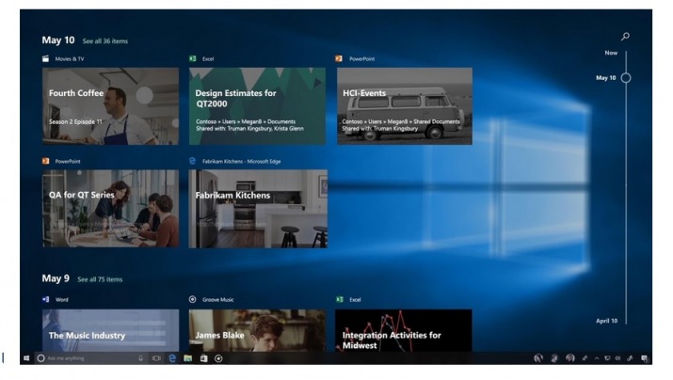Image resolution: width=673 pixels, height=380 pixels.
Task: Open the Timeline search magnifier icon
Action: coord(625,37)
